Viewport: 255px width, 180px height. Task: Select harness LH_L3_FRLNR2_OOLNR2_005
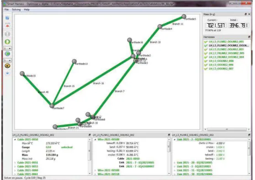[227, 53]
